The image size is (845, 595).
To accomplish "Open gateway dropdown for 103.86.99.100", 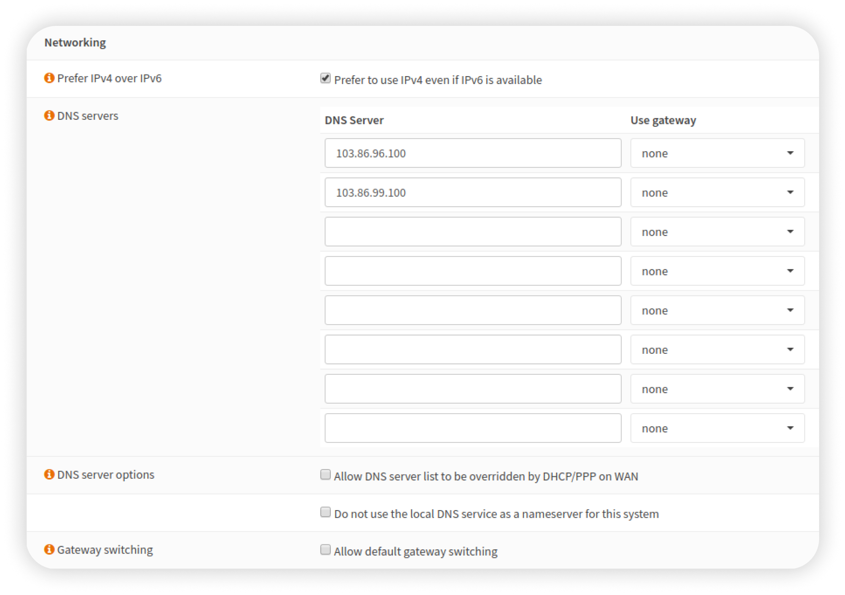I will coord(717,192).
